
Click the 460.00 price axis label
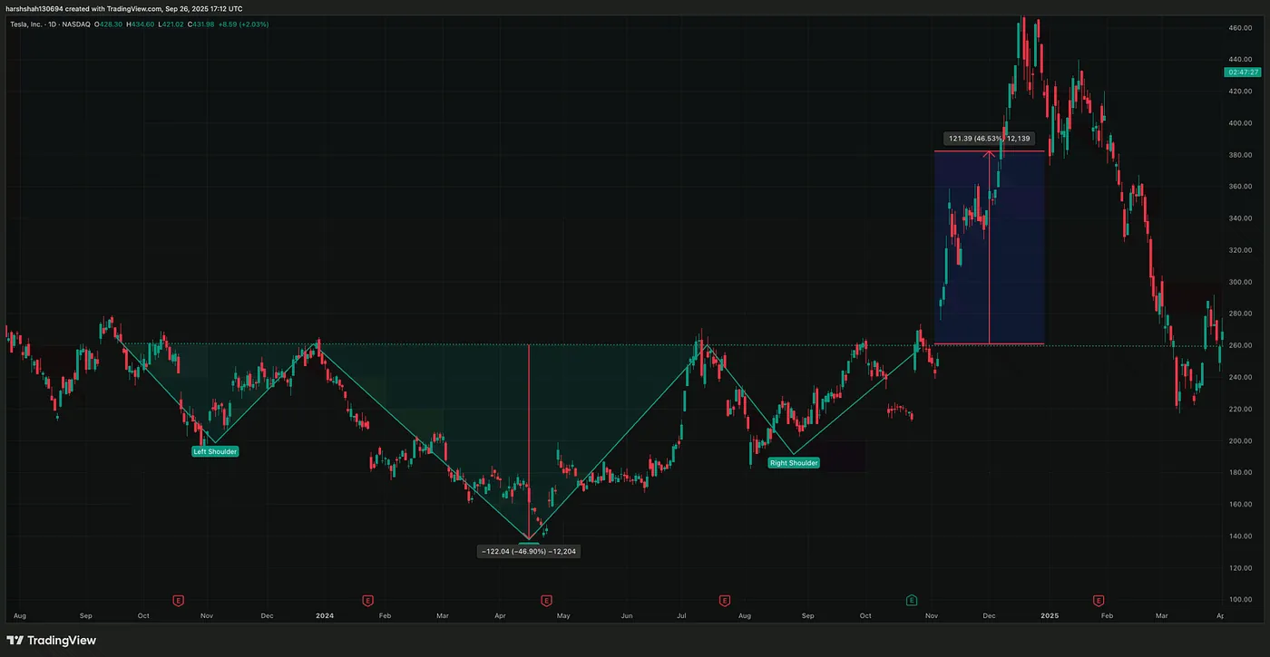(x=1240, y=28)
